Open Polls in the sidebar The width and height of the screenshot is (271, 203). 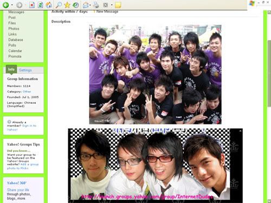point(12,45)
